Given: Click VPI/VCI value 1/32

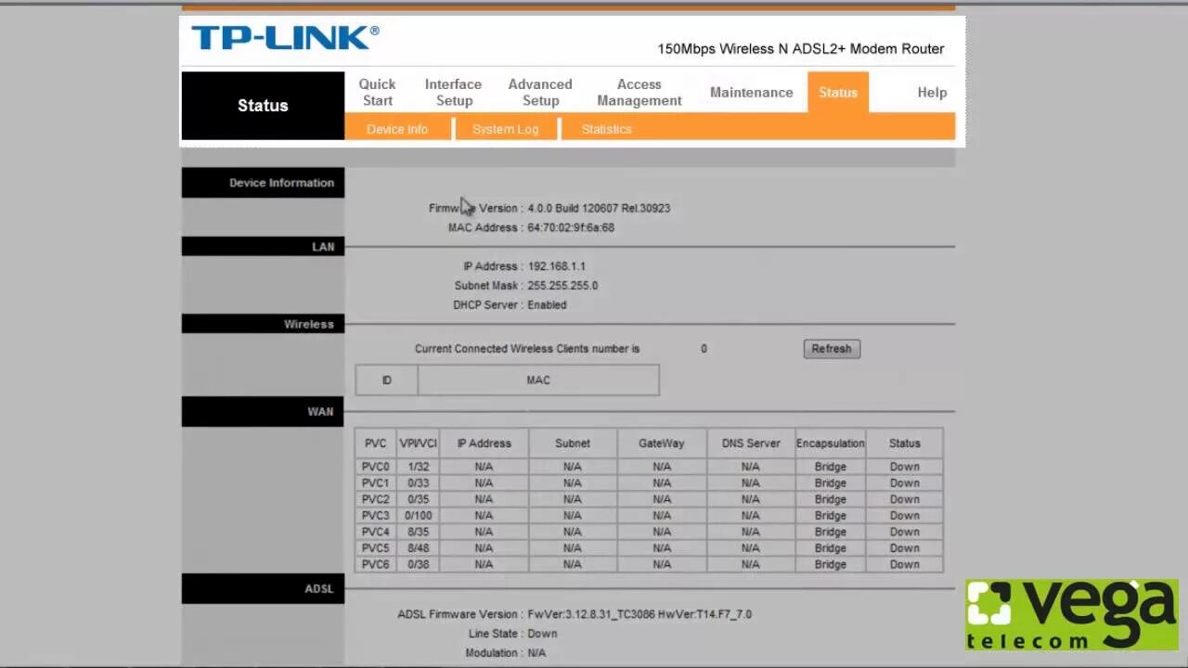Looking at the screenshot, I should click(418, 467).
